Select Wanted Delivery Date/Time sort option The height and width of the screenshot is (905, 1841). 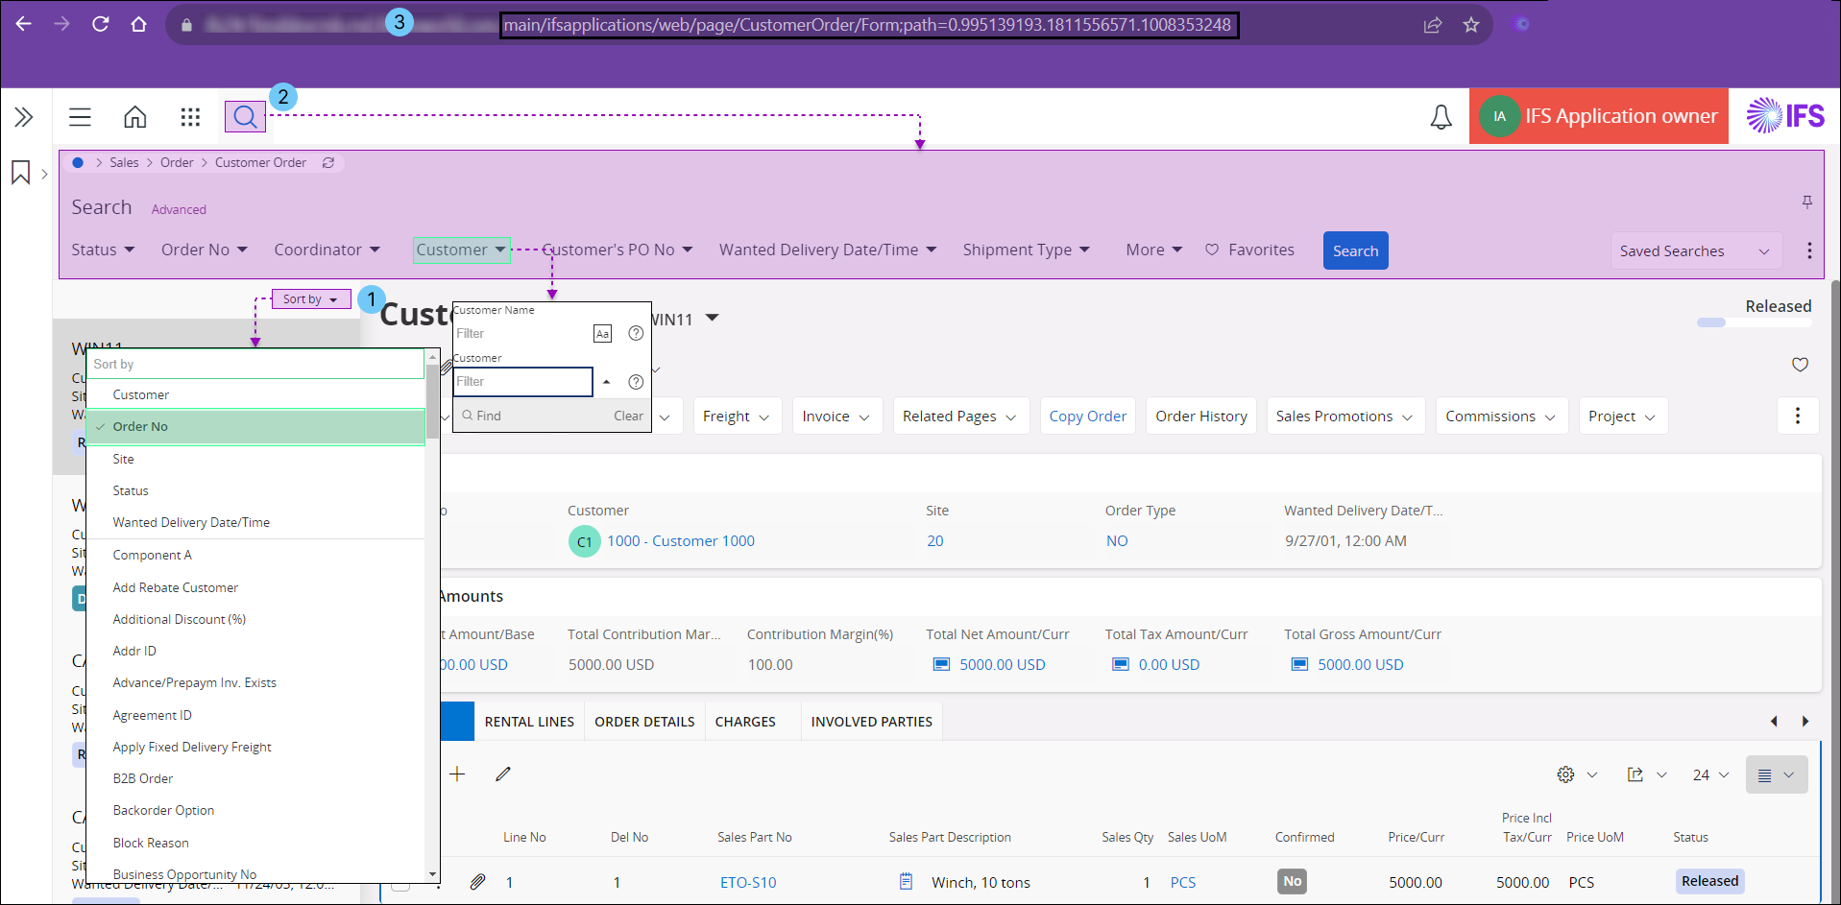[191, 523]
